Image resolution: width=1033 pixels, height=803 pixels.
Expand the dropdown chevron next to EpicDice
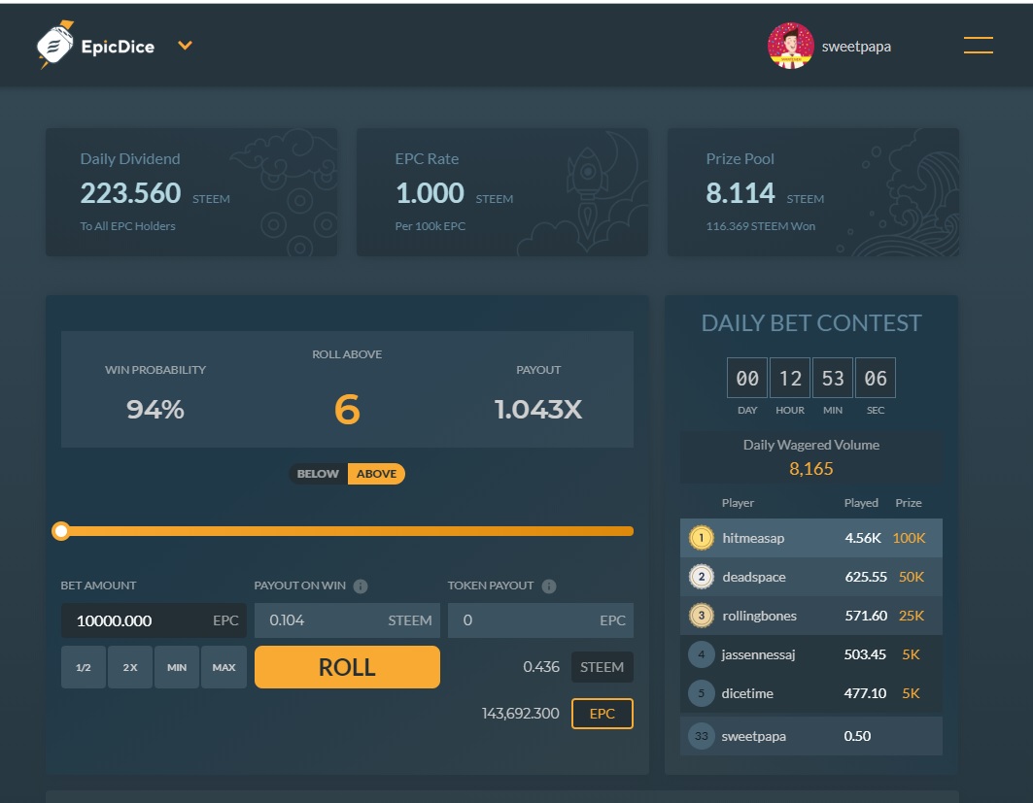point(185,46)
